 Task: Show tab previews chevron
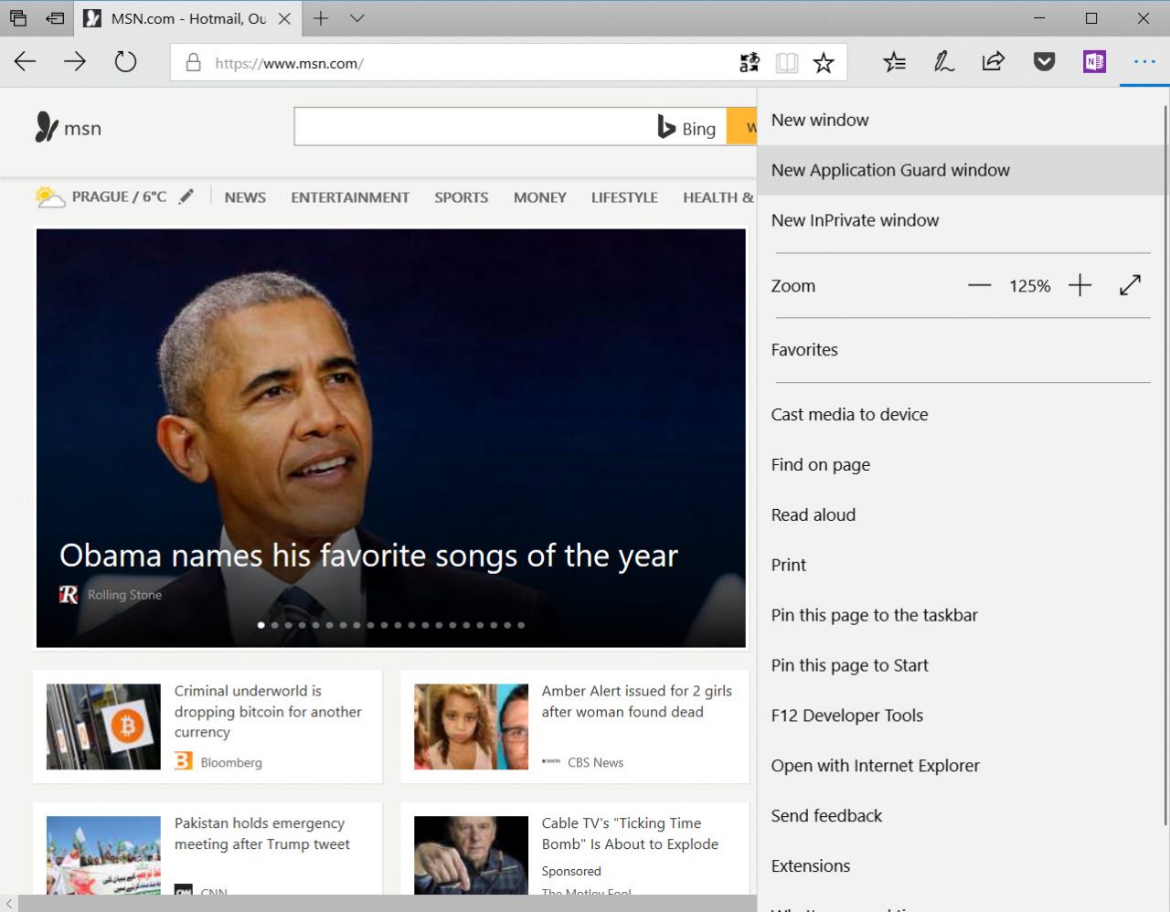357,18
